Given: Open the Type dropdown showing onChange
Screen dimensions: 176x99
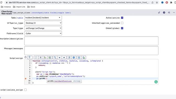Looking at the screenshot, I should tap(43, 28).
